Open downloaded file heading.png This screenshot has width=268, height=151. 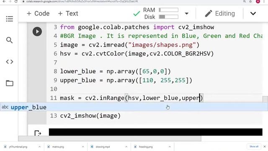pos(146,147)
